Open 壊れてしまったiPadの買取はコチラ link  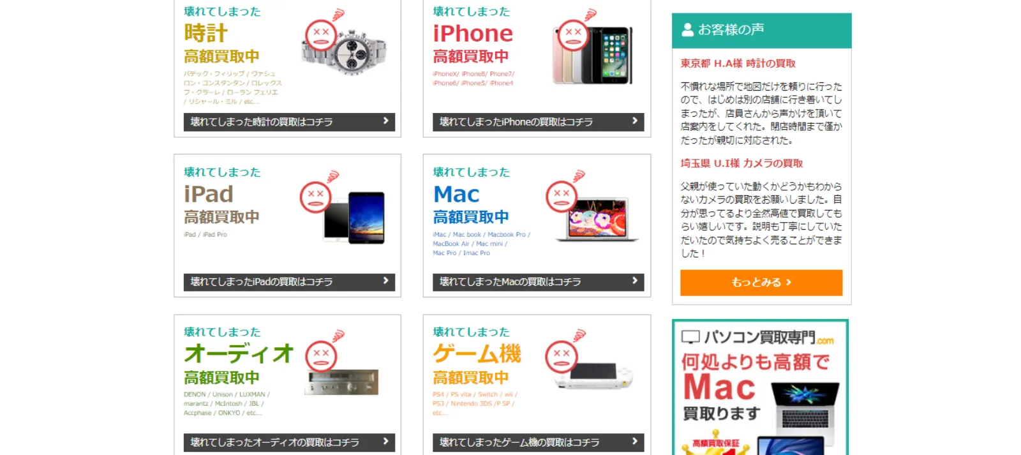289,282
